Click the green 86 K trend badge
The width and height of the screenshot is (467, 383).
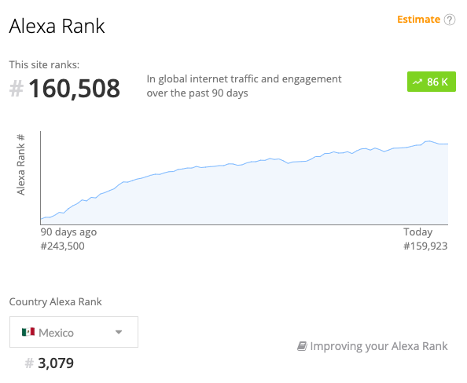pyautogui.click(x=432, y=82)
